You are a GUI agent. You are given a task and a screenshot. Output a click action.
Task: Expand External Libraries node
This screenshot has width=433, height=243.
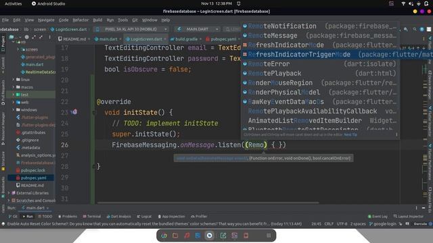pos(9,193)
